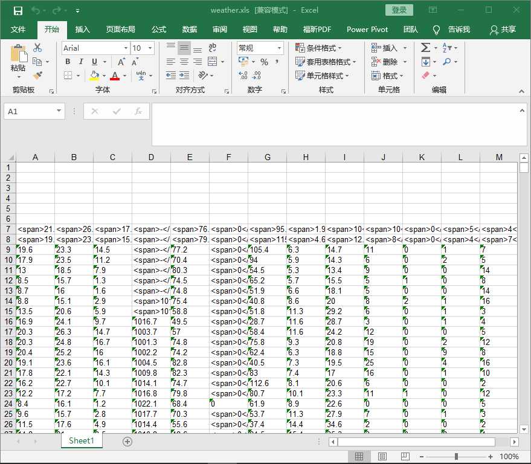The image size is (531, 464).
Task: Save the workbook with the floppy icon
Action: (18, 11)
